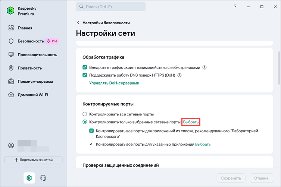Show help for DNS over HTTPS option
Screen dimensions: 281x187
(x=179, y=75)
